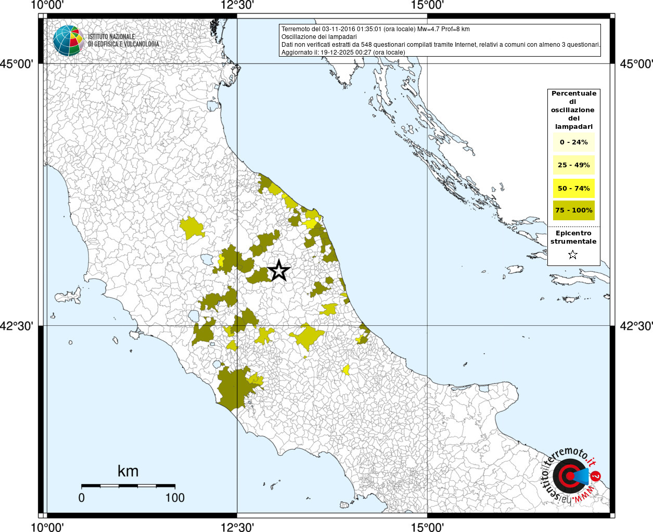Click the epicenter star on the map
This screenshot has height=532, width=653.
[279, 270]
